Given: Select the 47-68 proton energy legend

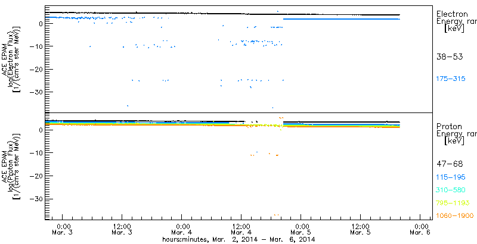Looking at the screenshot, I should point(450,164).
